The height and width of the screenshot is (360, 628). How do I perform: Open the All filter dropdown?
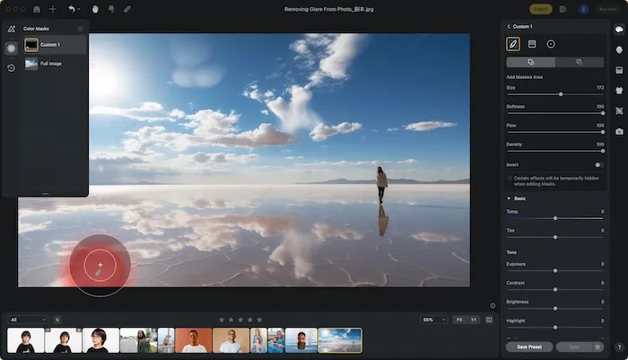(x=28, y=320)
